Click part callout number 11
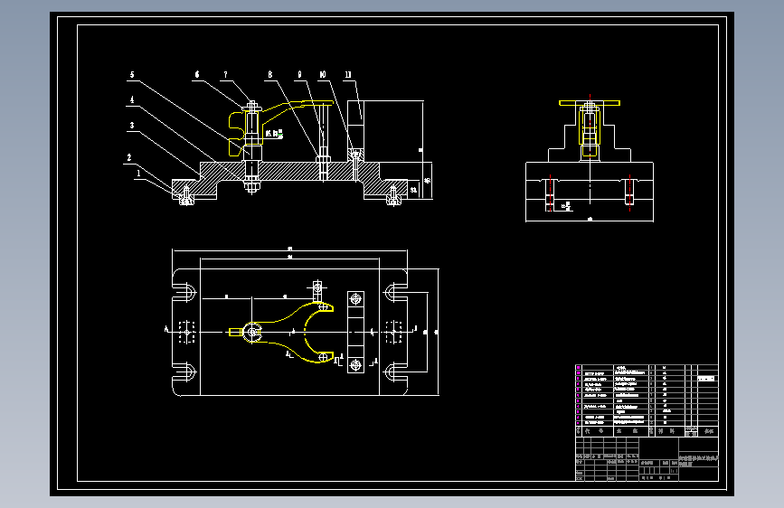This screenshot has height=508, width=784. [348, 74]
